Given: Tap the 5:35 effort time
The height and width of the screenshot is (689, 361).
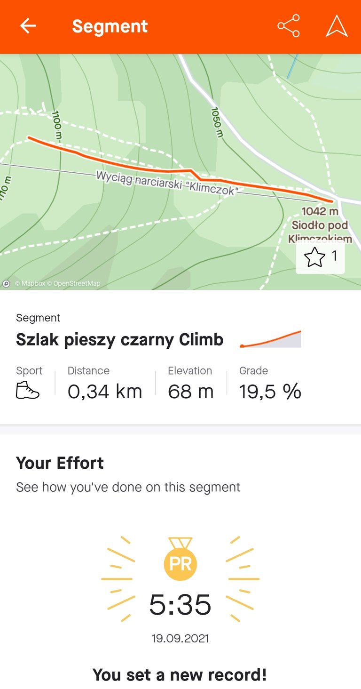Looking at the screenshot, I should (180, 605).
